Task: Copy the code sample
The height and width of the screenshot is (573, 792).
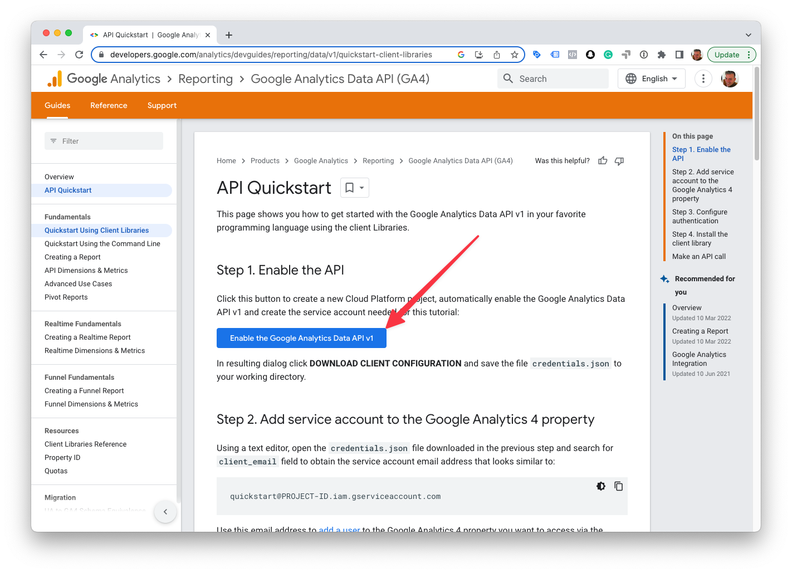Action: click(619, 486)
